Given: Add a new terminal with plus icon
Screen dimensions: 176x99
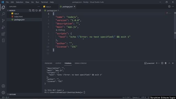Looking at the screenshot, I should (x=156, y=63).
